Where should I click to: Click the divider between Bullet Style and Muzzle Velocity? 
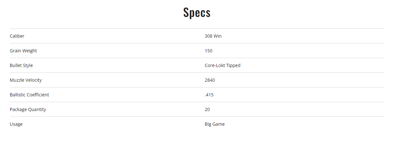(x=197, y=73)
